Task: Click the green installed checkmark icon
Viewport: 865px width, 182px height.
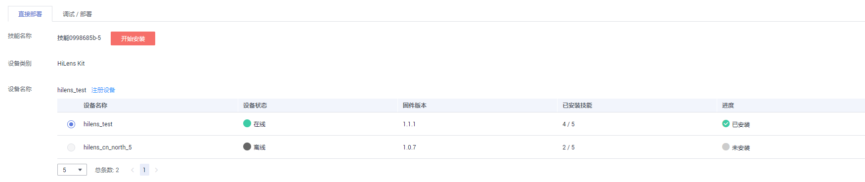Action: click(x=726, y=124)
